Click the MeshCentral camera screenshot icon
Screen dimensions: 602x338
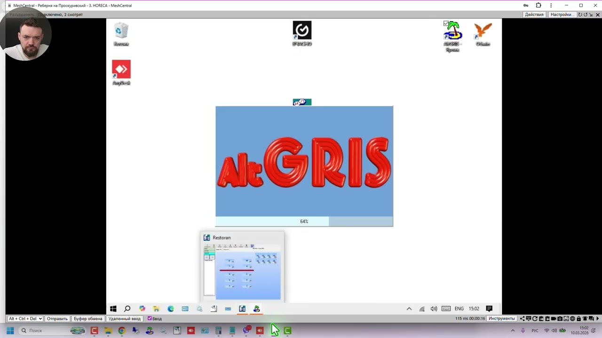[560, 319]
